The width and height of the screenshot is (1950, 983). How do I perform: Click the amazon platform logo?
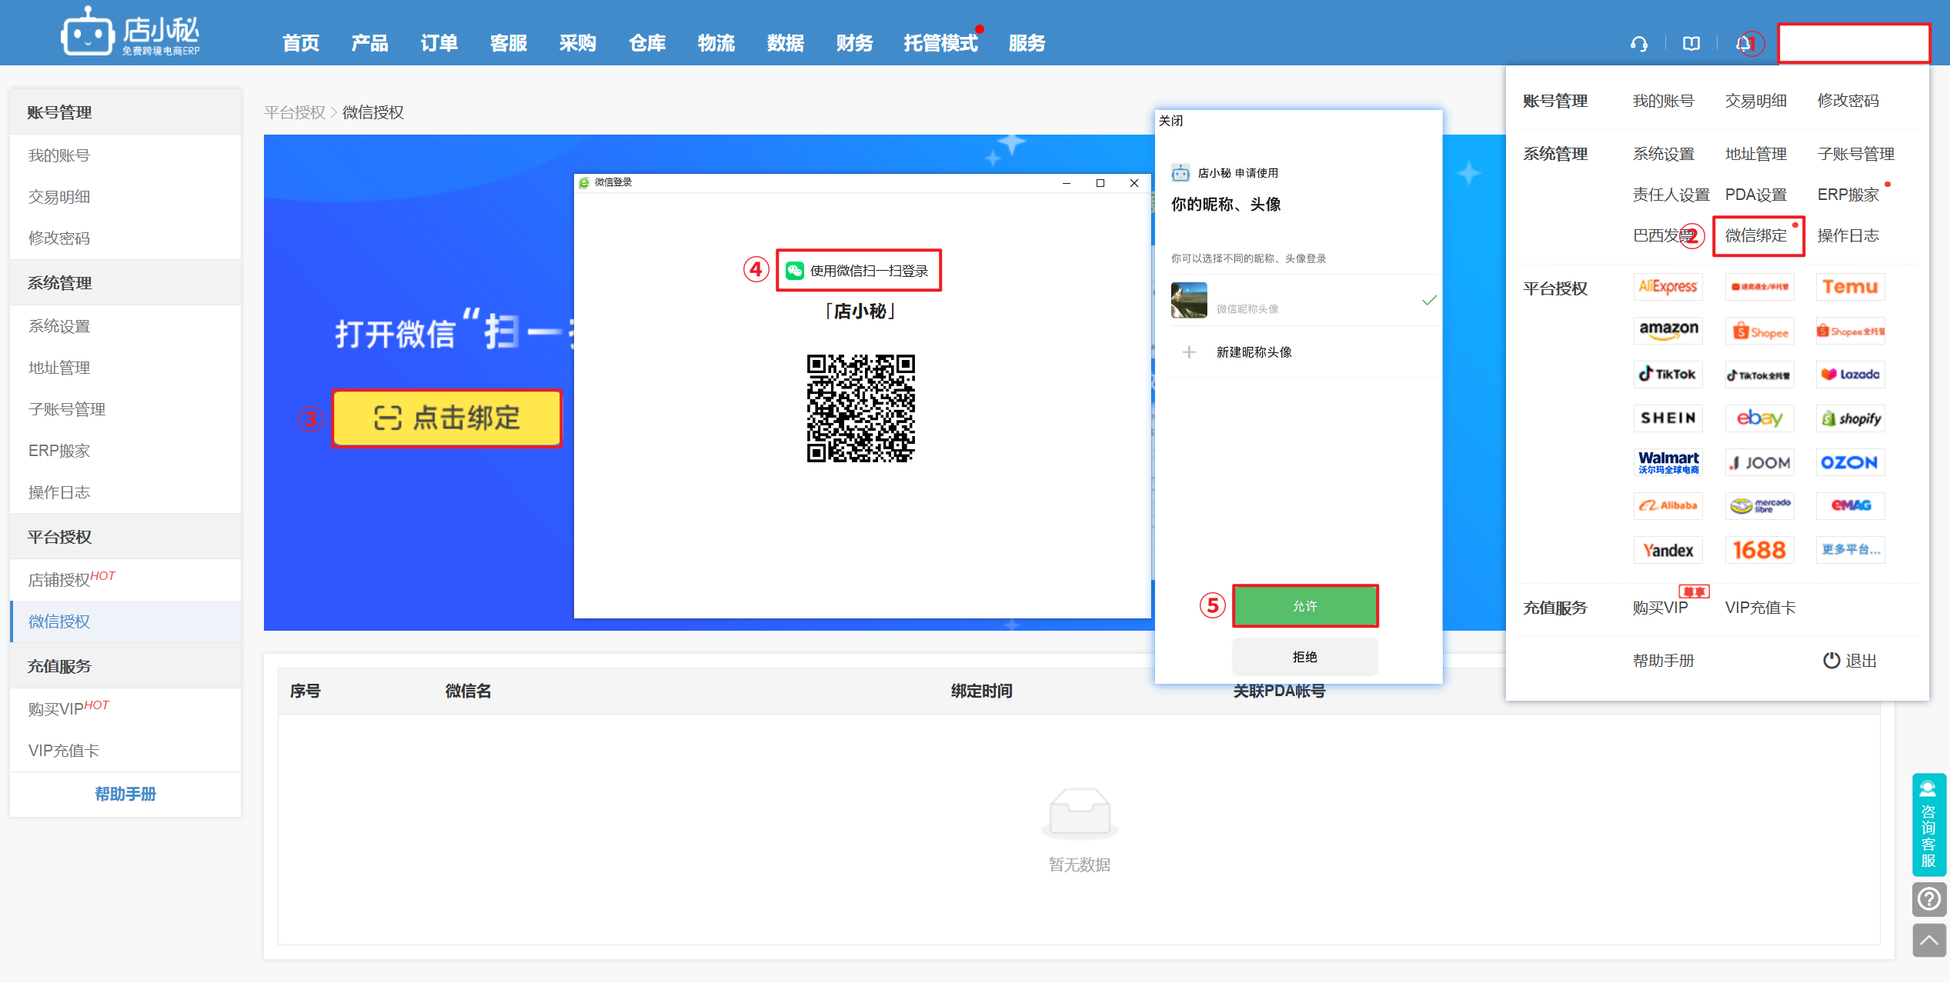click(1668, 330)
